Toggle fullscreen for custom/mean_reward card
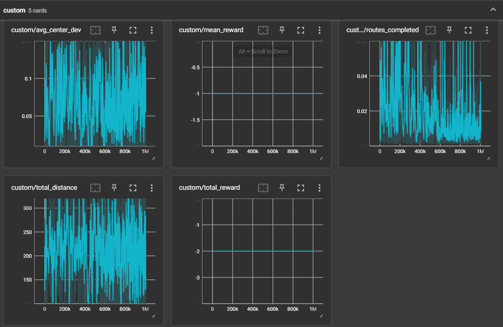503x327 pixels. click(301, 30)
